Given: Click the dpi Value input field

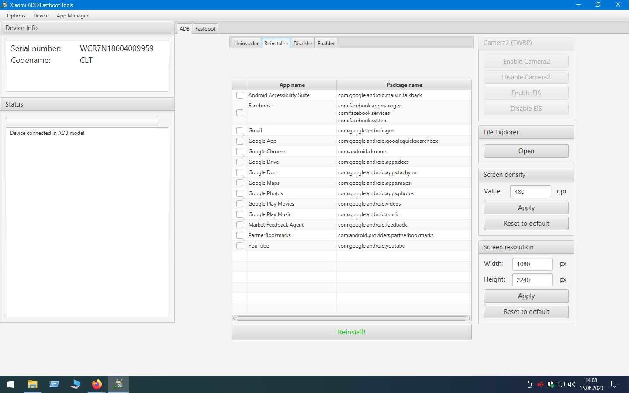Looking at the screenshot, I should 531,192.
